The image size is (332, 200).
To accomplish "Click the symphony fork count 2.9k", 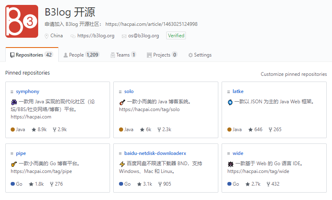I will [x=60, y=130].
